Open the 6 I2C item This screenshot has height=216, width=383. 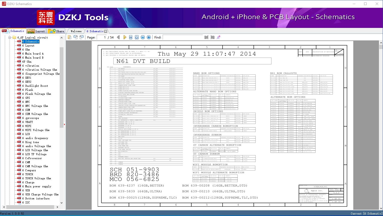(26, 202)
